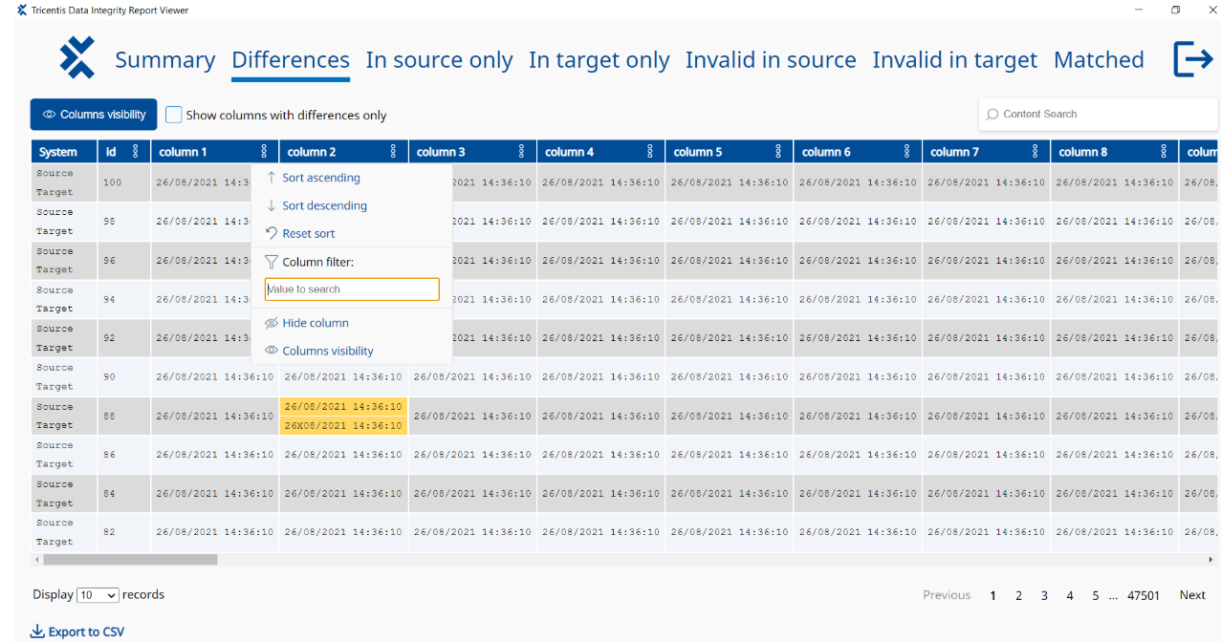Click the Previous page link
The height and width of the screenshot is (642, 1221).
coord(947,595)
